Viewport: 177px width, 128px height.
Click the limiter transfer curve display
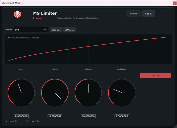pos(88,49)
